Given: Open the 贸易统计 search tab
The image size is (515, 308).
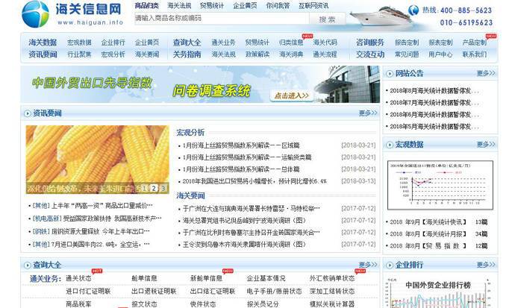Looking at the screenshot, I should tap(212, 5).
